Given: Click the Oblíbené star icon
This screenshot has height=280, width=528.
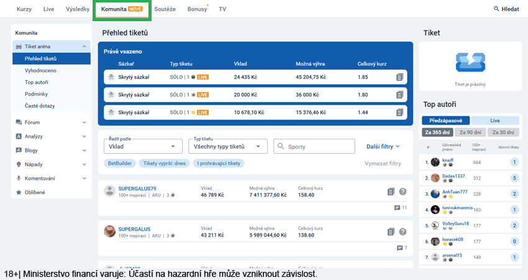Looking at the screenshot, I should coord(19,192).
